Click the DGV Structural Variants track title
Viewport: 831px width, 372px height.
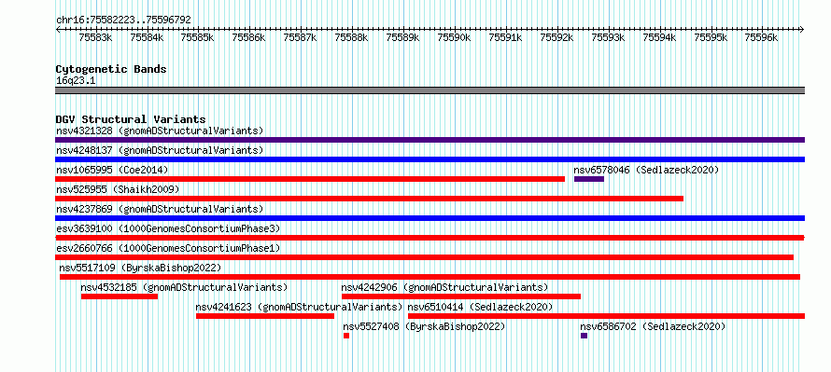coord(131,119)
